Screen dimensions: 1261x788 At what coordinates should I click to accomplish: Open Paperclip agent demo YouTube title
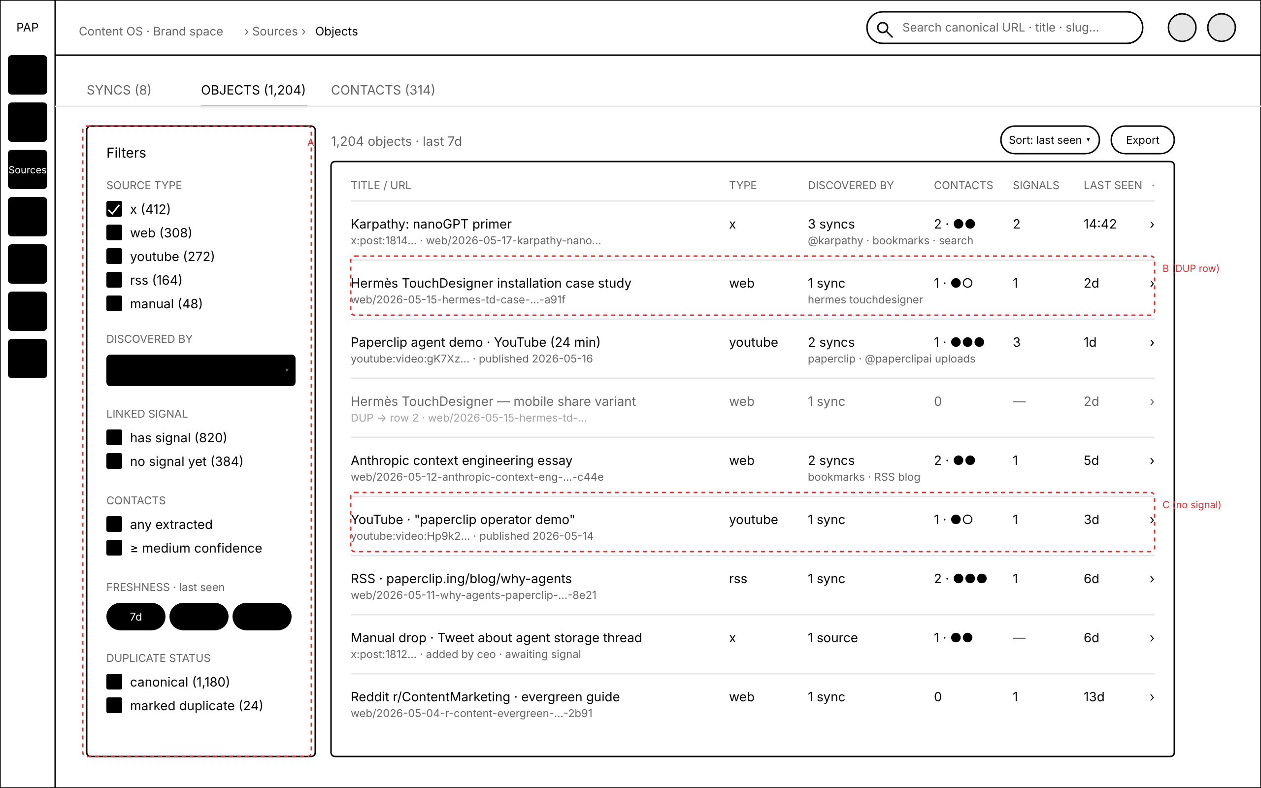[x=475, y=342]
